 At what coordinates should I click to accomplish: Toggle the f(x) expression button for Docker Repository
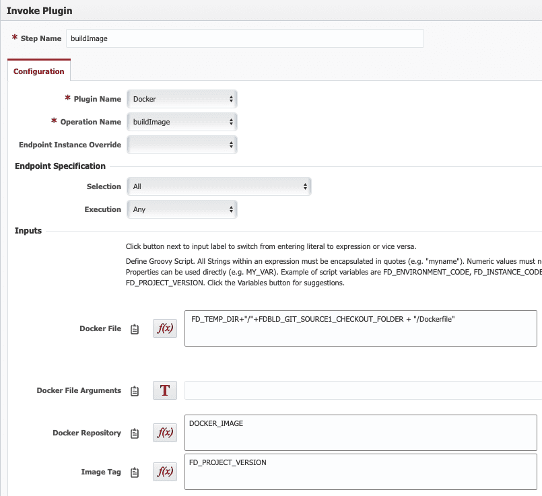(x=165, y=433)
